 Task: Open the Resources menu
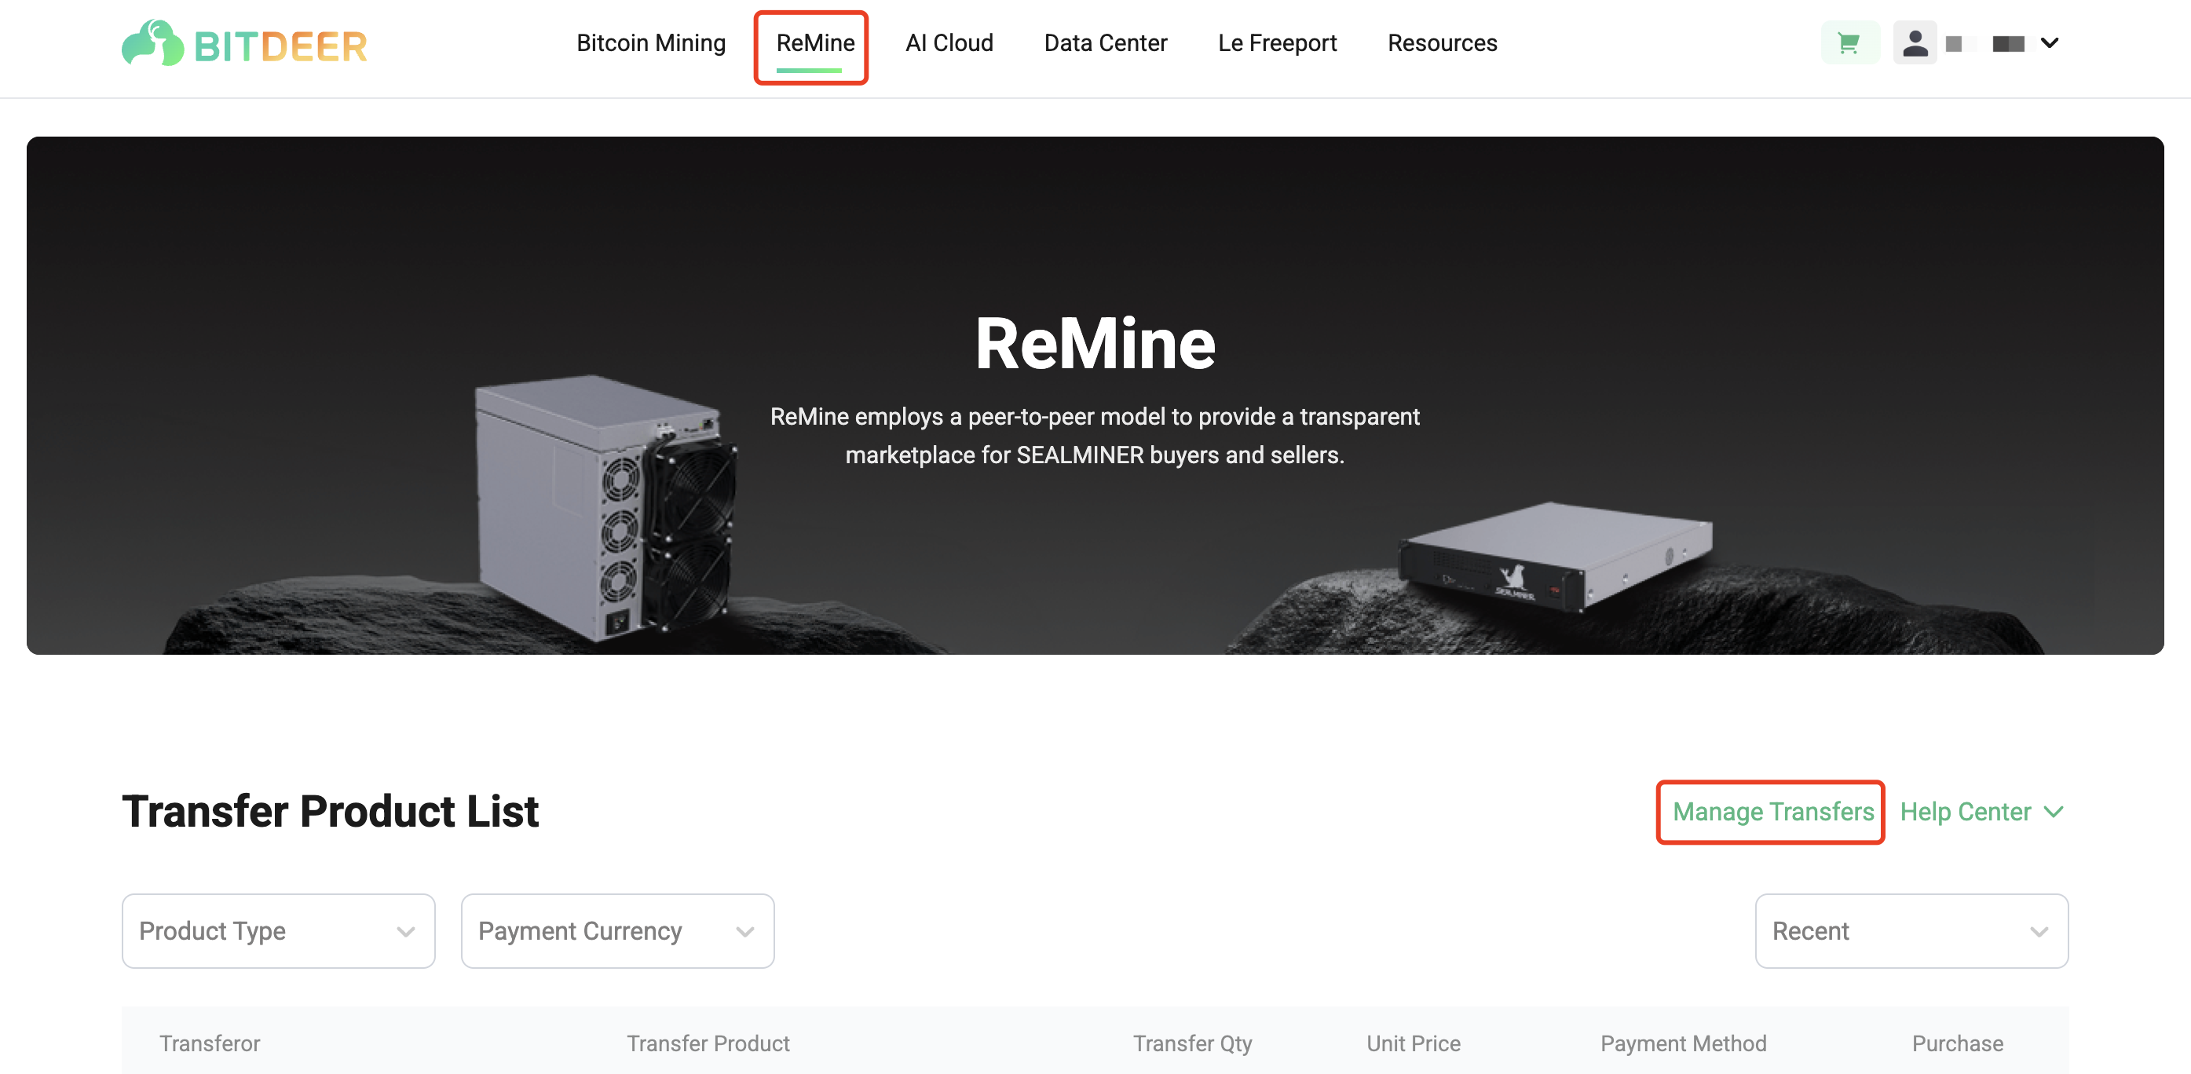tap(1442, 43)
